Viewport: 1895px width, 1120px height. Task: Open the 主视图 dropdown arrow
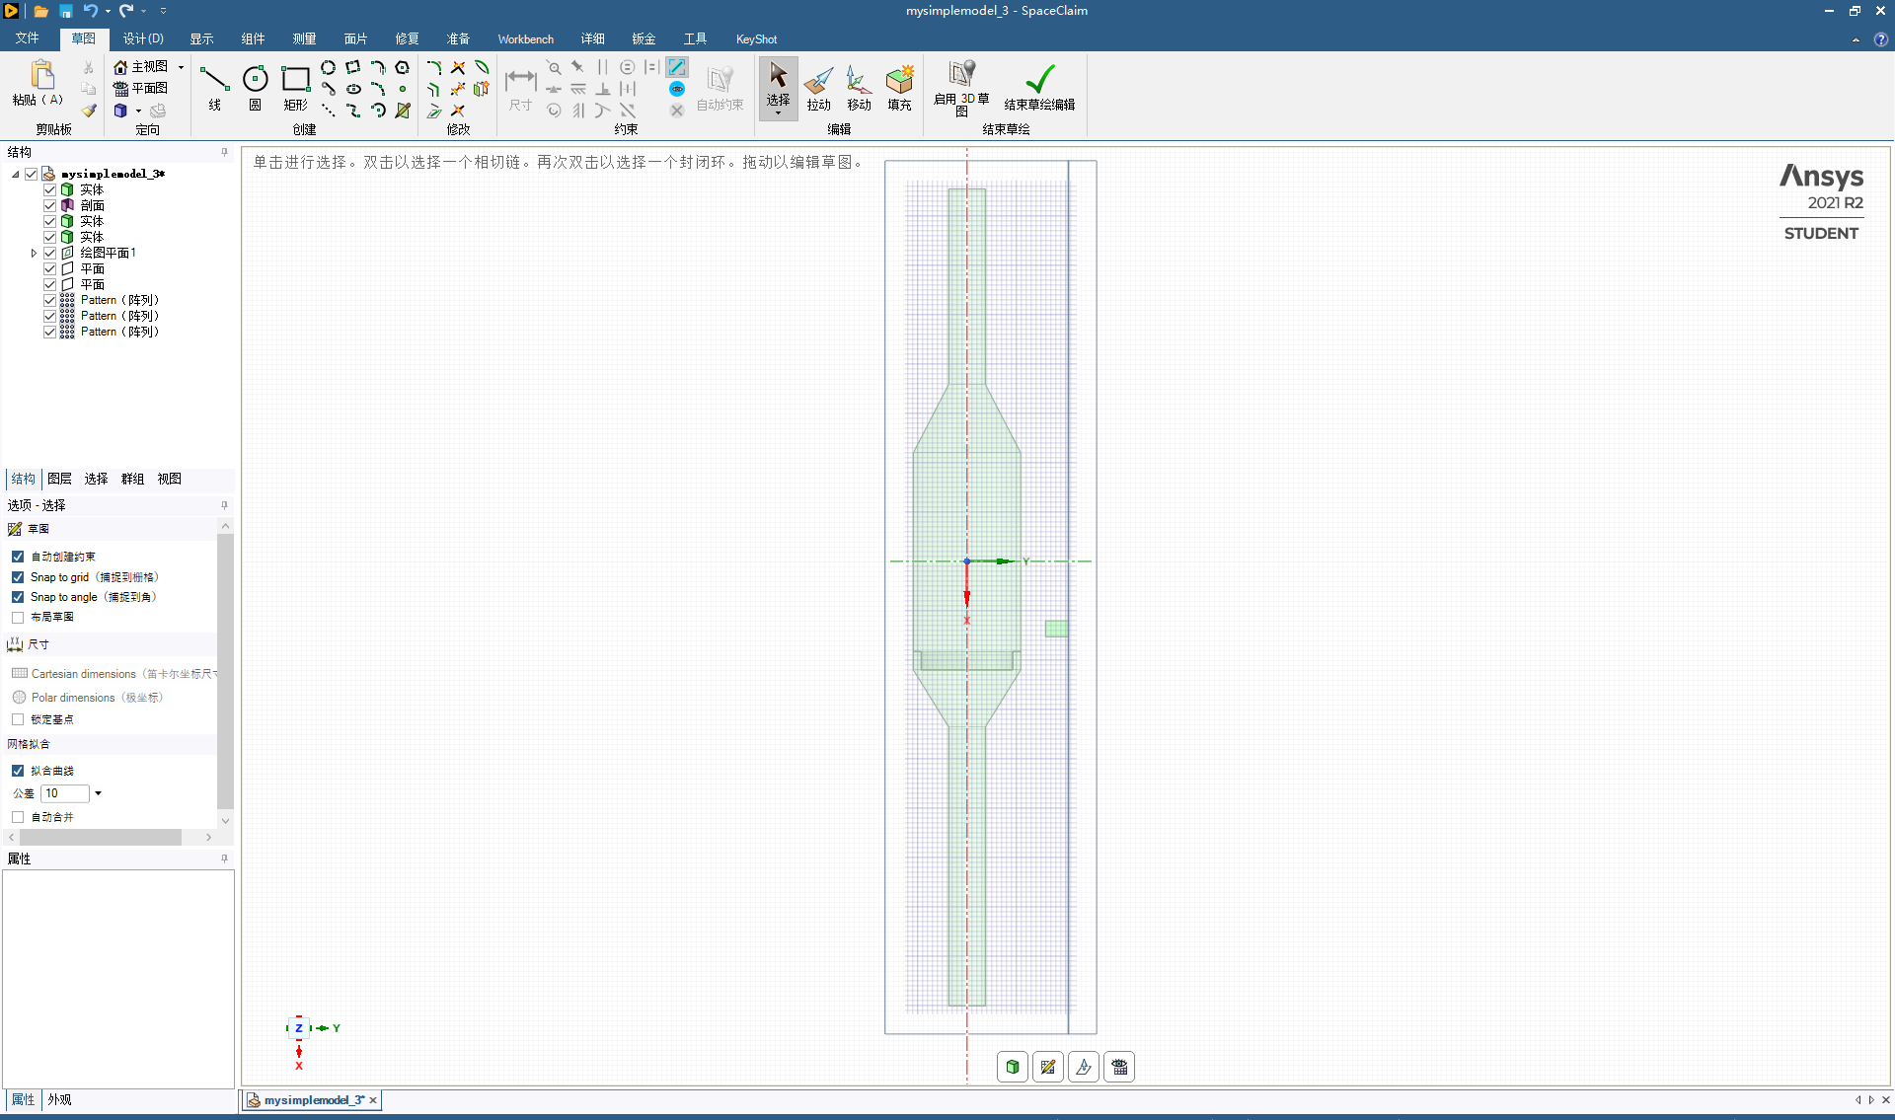tap(181, 67)
